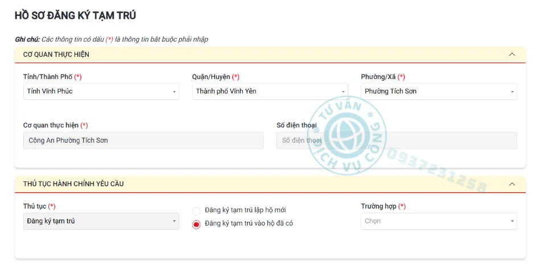Screen dimensions: 544x269
Task: Click the arrow in Trường hợp Chọn box
Action: (x=512, y=221)
